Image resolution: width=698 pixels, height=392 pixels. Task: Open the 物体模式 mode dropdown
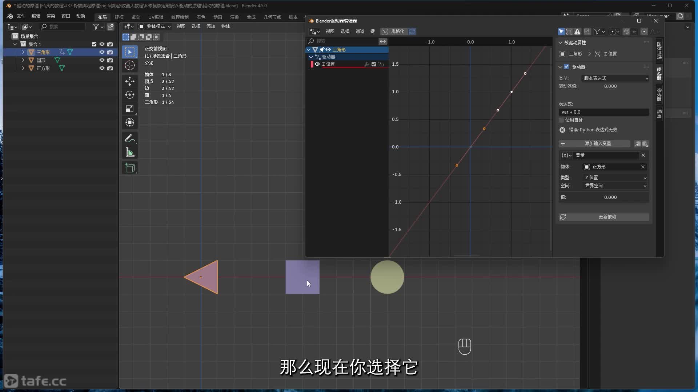coord(155,26)
